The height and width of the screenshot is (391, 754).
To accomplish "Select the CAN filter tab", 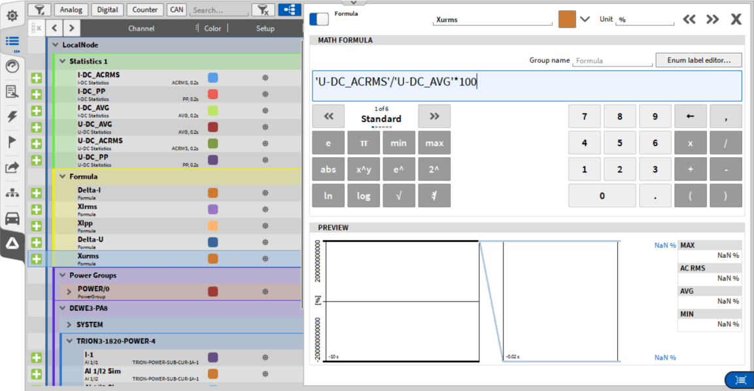I will point(176,10).
